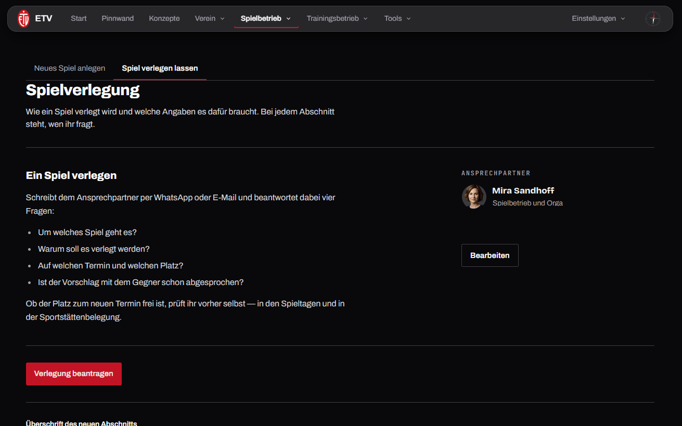682x426 pixels.
Task: Open the Einstellungen dropdown
Action: [x=598, y=18]
